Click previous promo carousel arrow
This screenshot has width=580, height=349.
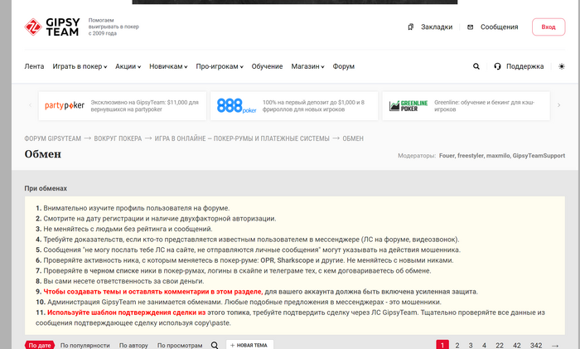click(x=31, y=105)
